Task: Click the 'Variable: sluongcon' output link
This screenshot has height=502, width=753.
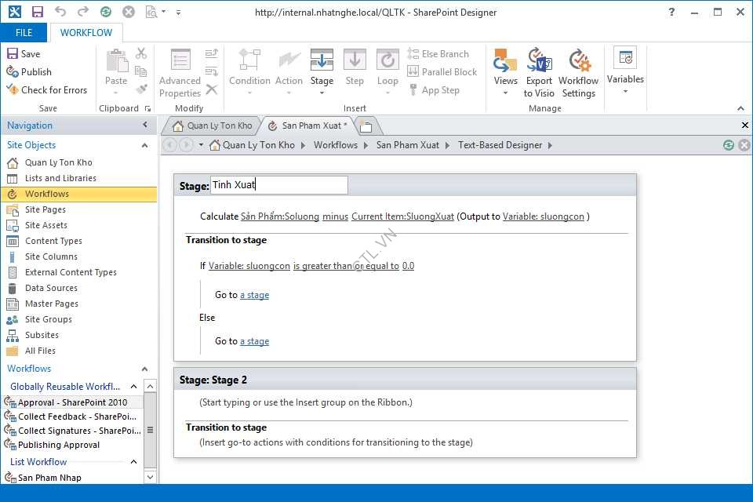Action: click(x=543, y=216)
